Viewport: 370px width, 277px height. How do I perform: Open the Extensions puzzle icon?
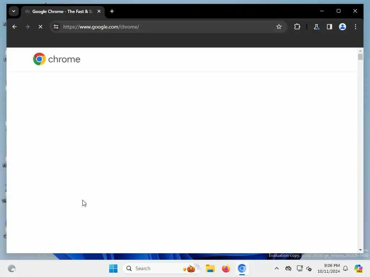point(297,27)
